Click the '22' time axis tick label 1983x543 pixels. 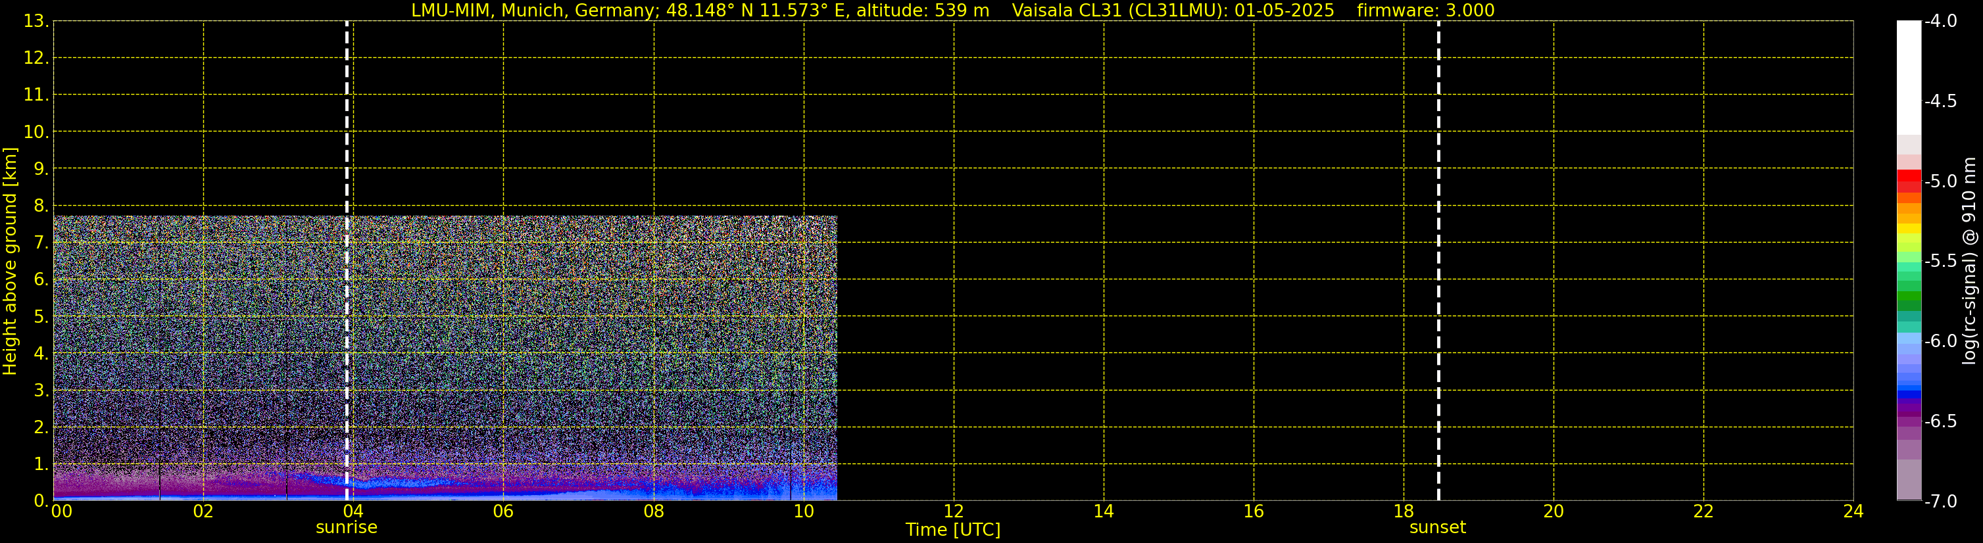tap(1703, 511)
